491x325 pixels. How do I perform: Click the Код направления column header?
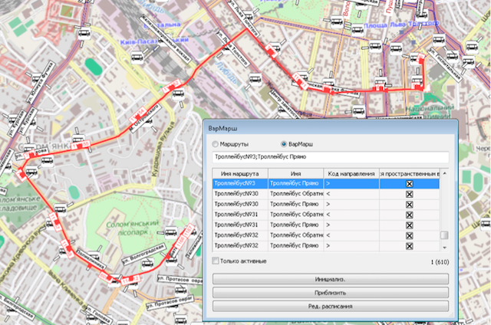(x=350, y=173)
